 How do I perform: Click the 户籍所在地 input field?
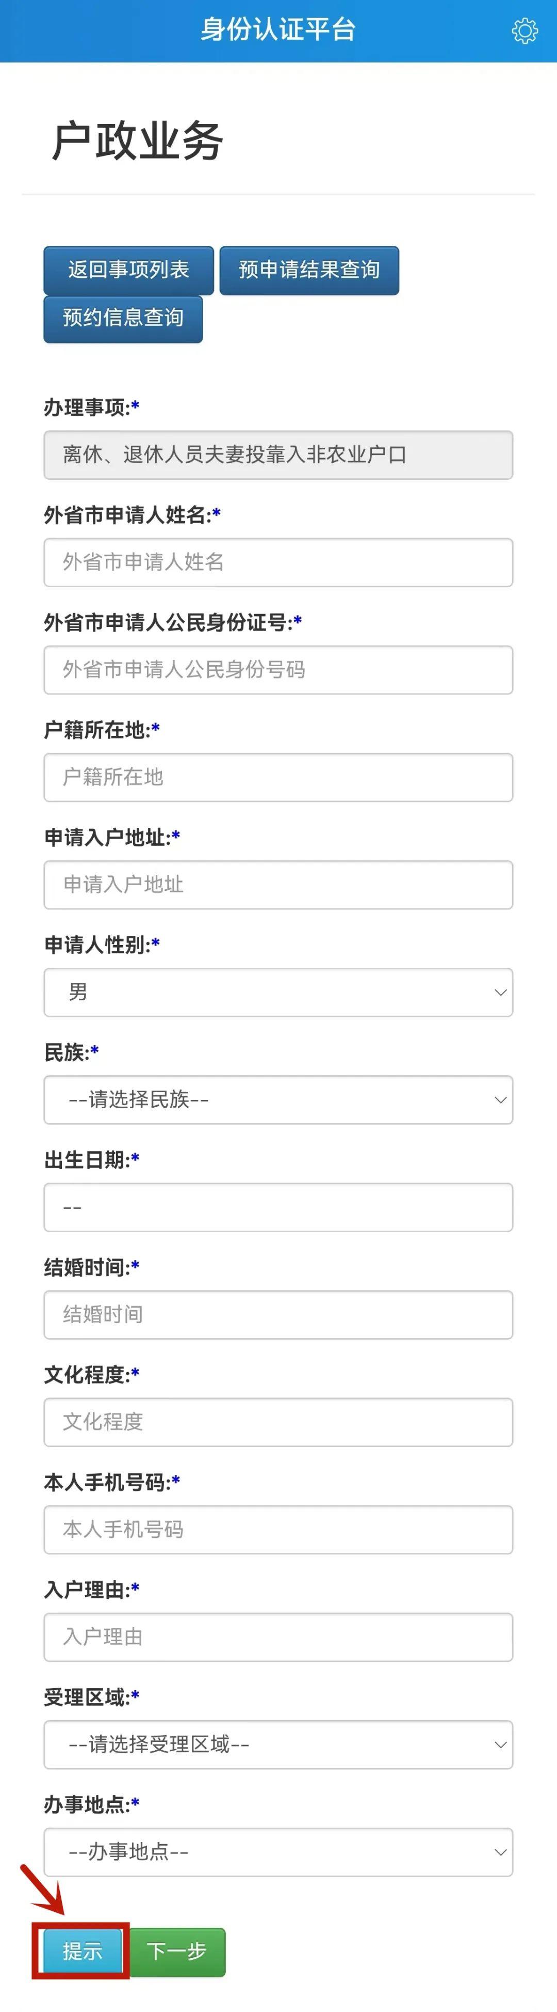278,777
